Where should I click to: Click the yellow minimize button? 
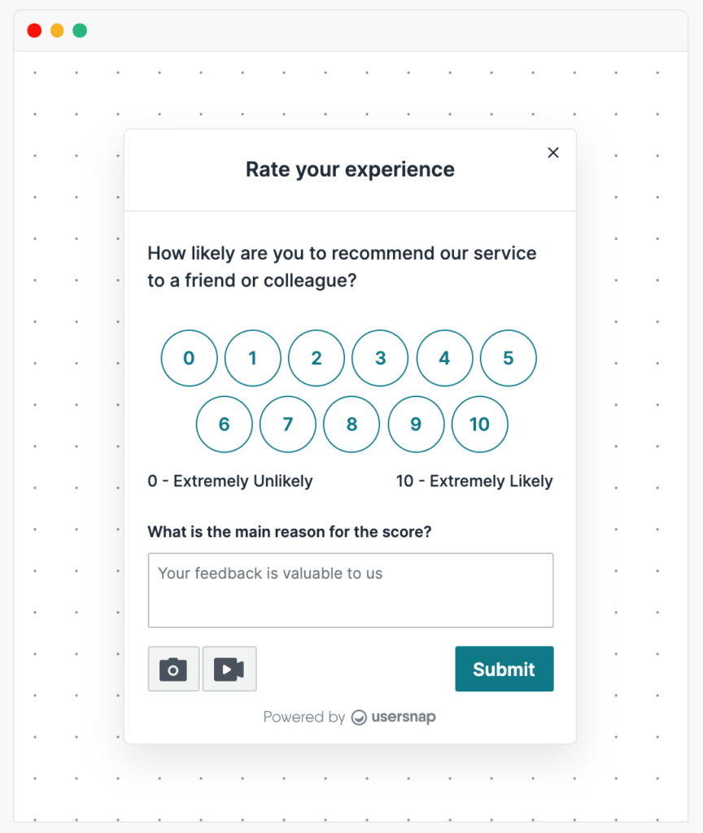click(x=56, y=30)
